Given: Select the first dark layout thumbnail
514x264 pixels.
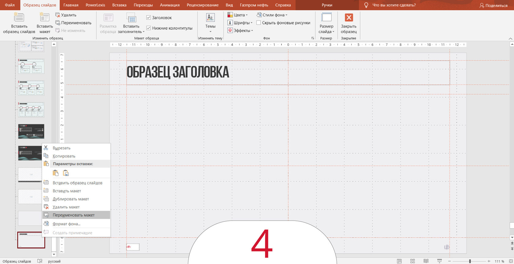Looking at the screenshot, I should (x=31, y=131).
